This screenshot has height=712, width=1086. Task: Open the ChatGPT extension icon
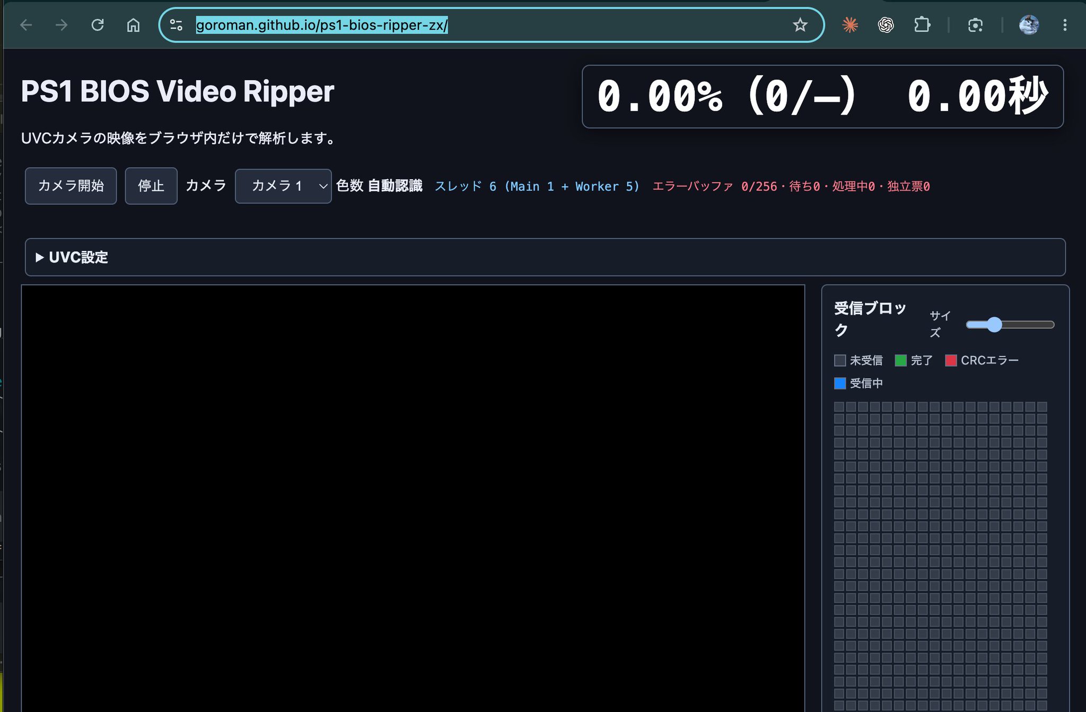pos(886,25)
